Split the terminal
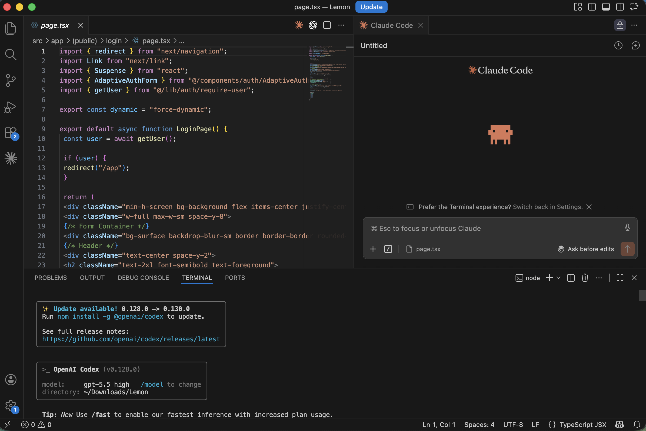 (x=571, y=278)
